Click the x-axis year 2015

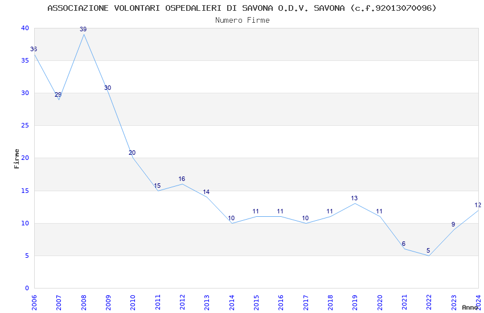pyautogui.click(x=256, y=302)
